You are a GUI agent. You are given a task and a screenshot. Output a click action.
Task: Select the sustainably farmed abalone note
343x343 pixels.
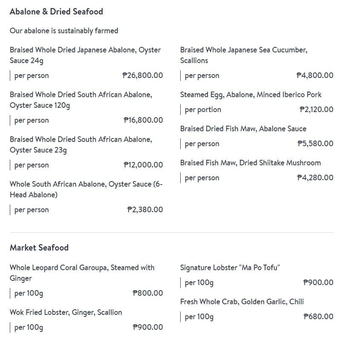[x=64, y=31]
